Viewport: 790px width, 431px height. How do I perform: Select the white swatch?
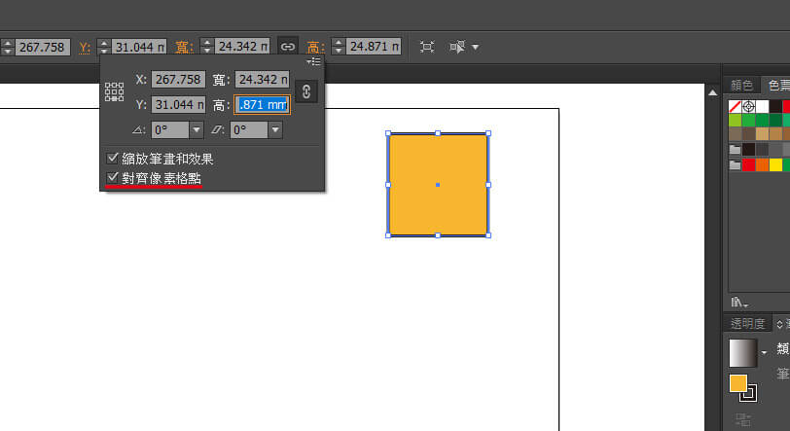click(763, 106)
